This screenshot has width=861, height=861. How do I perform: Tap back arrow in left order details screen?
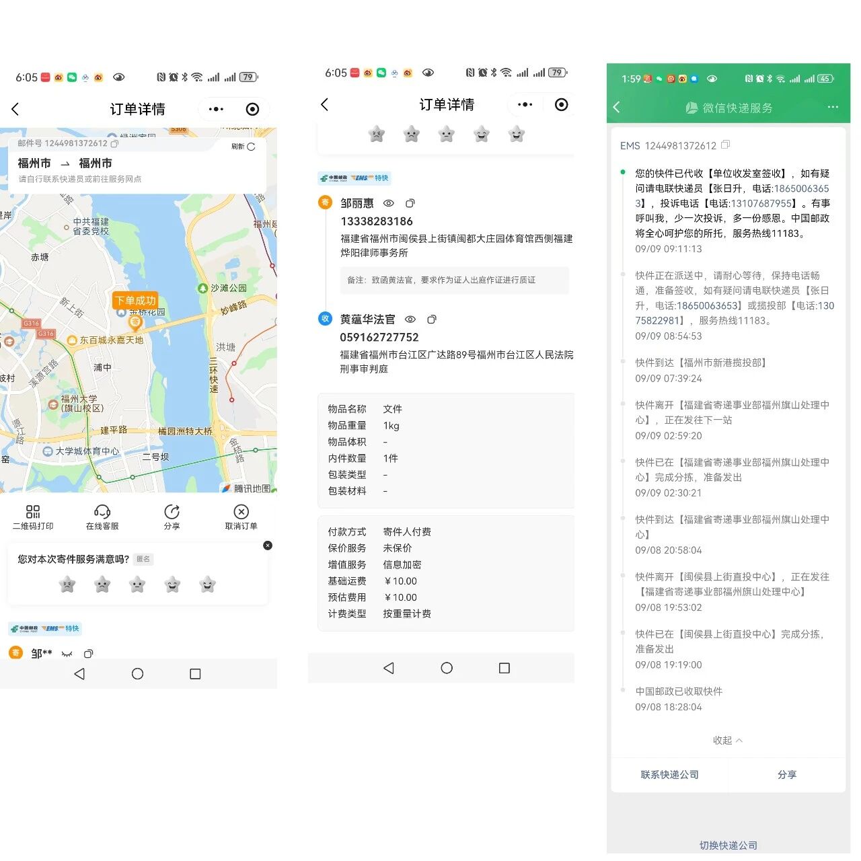[15, 109]
